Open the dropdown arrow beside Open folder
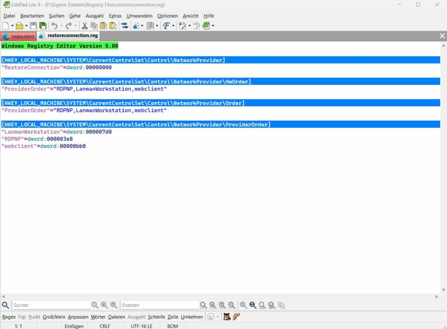 pyautogui.click(x=26, y=26)
